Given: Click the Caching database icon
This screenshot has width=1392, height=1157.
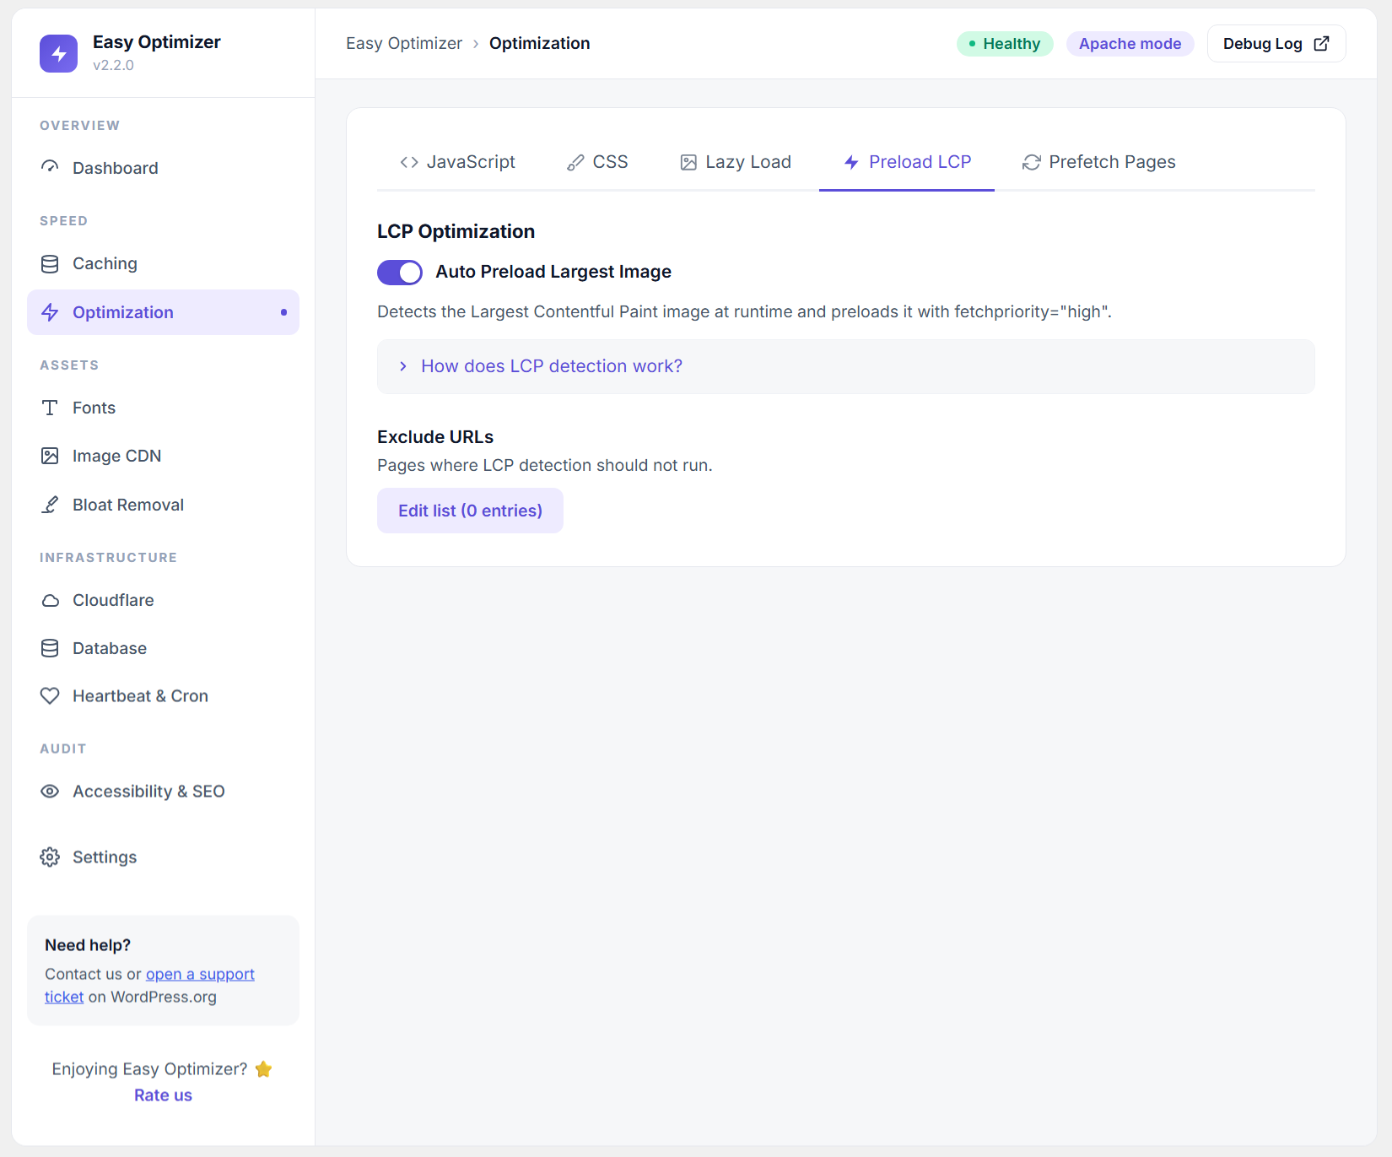Looking at the screenshot, I should point(50,263).
